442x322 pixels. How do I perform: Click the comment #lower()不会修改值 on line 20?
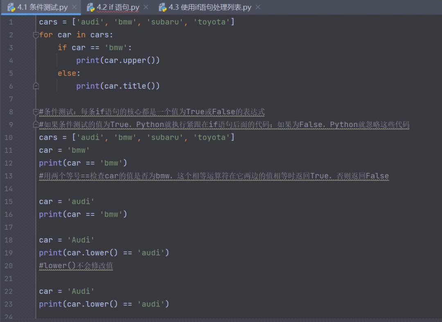coord(76,266)
